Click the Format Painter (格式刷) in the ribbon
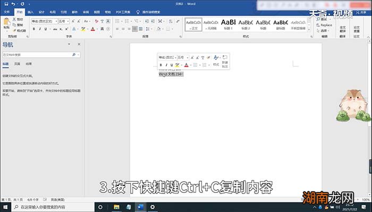Screen dimensions: 372x212 pos(20,31)
